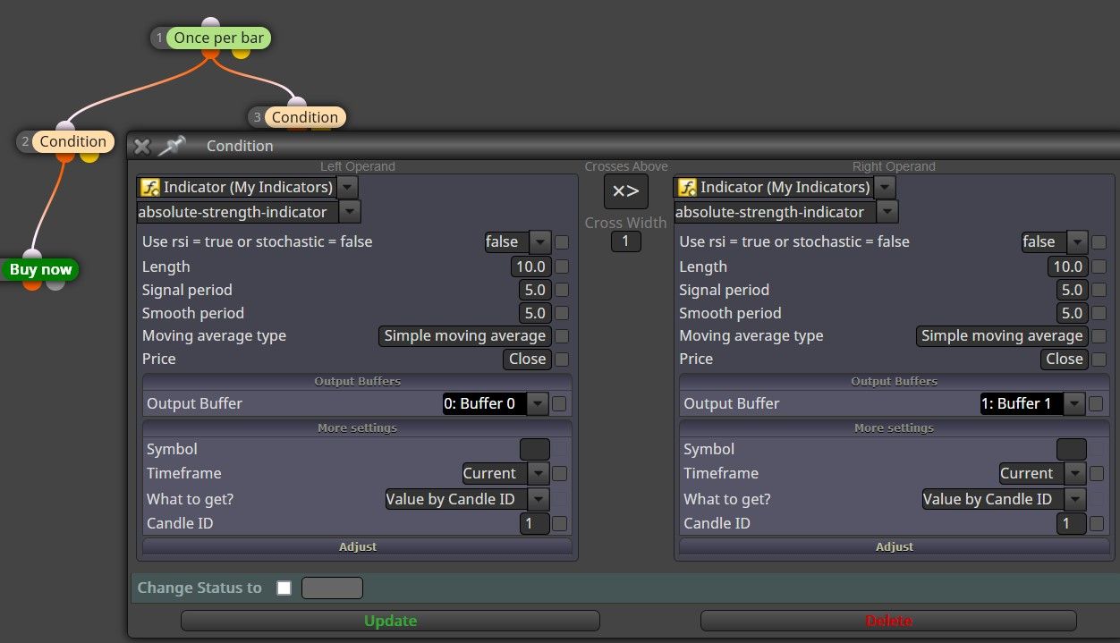Click left Signal period 5.0 field
1120x643 pixels.
click(535, 290)
